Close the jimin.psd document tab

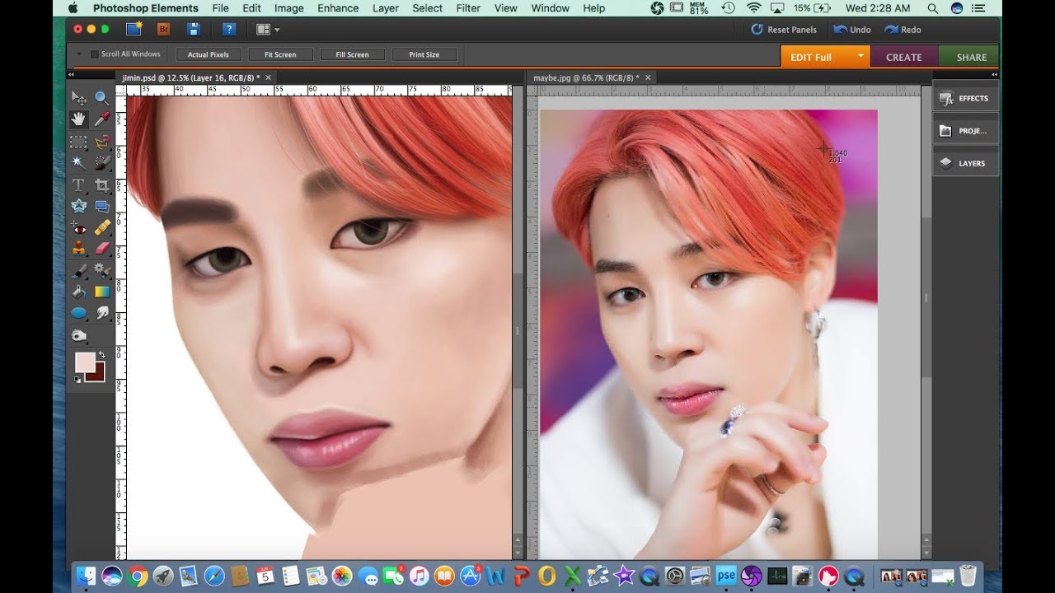coord(268,77)
